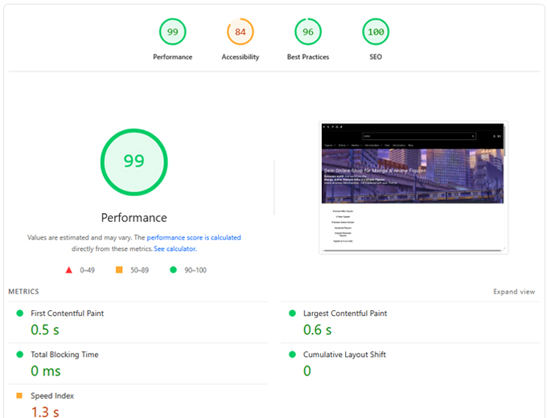Click the red triangle 0–49 legend icon
This screenshot has height=418, width=547.
69,270
